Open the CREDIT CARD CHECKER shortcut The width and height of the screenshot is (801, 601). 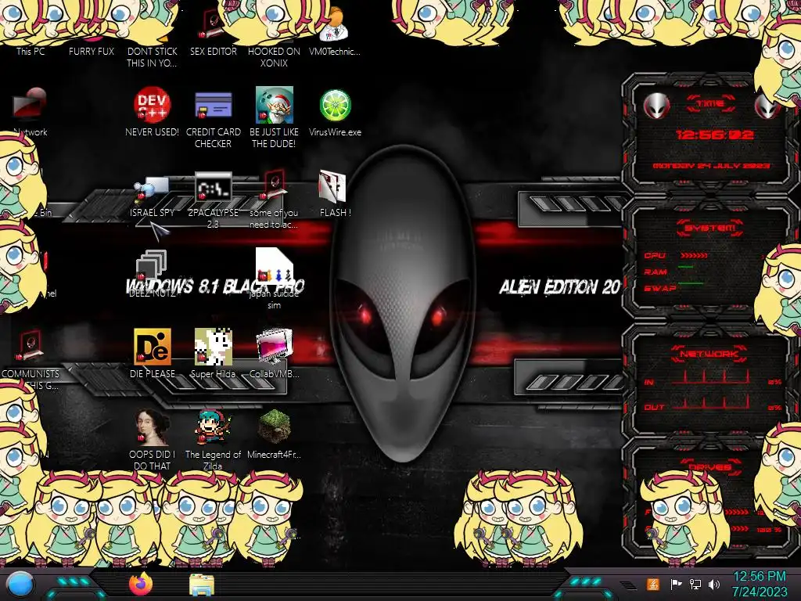click(x=213, y=105)
